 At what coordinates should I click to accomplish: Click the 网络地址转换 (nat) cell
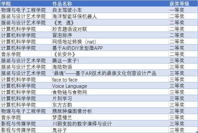tap(110, 41)
